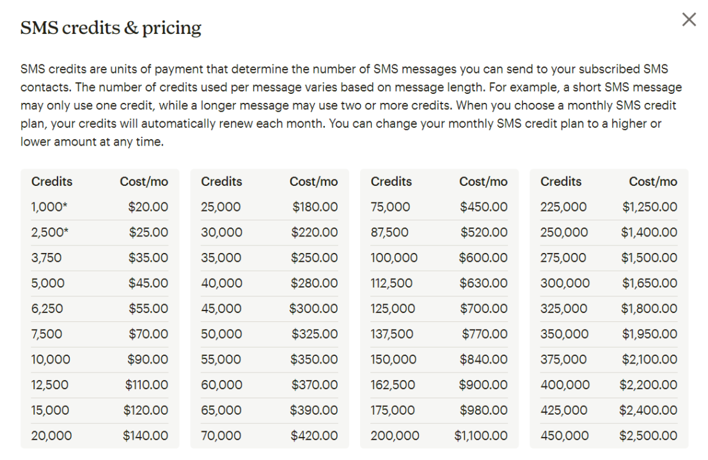Click the SMS credits & pricing title

click(x=111, y=27)
